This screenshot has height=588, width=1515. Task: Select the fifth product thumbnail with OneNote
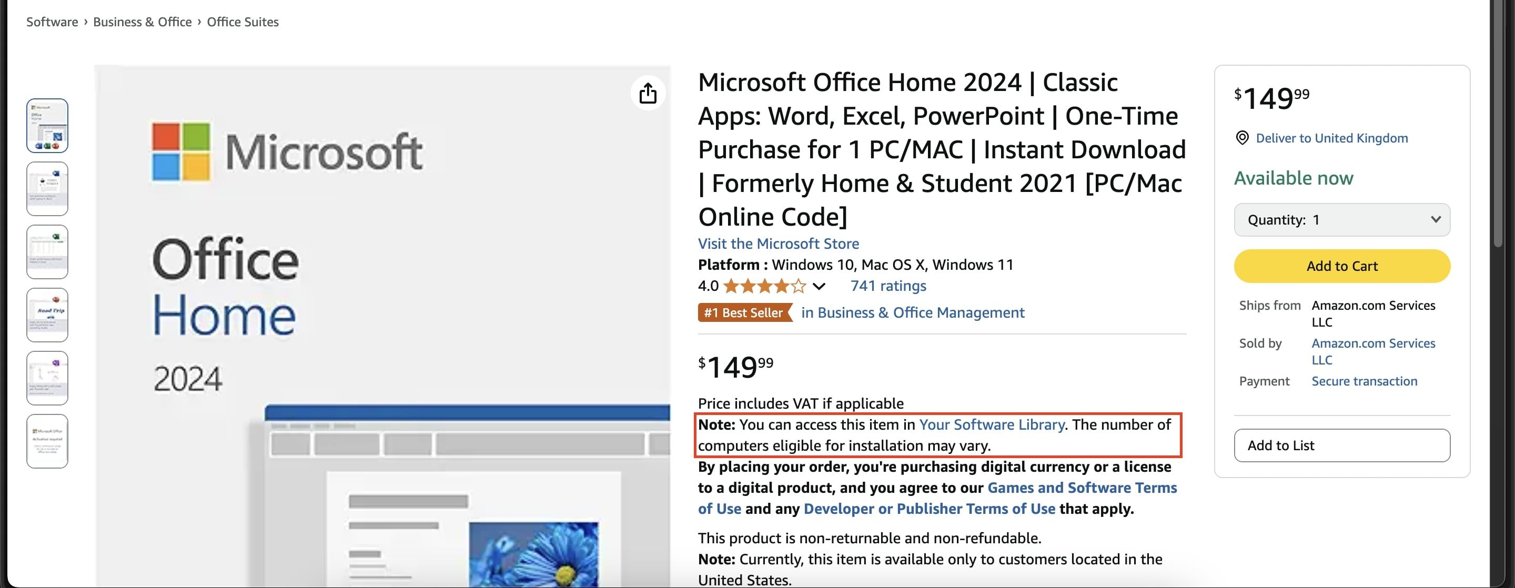(47, 378)
